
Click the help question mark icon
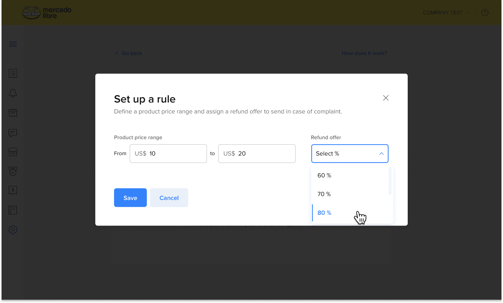[485, 13]
